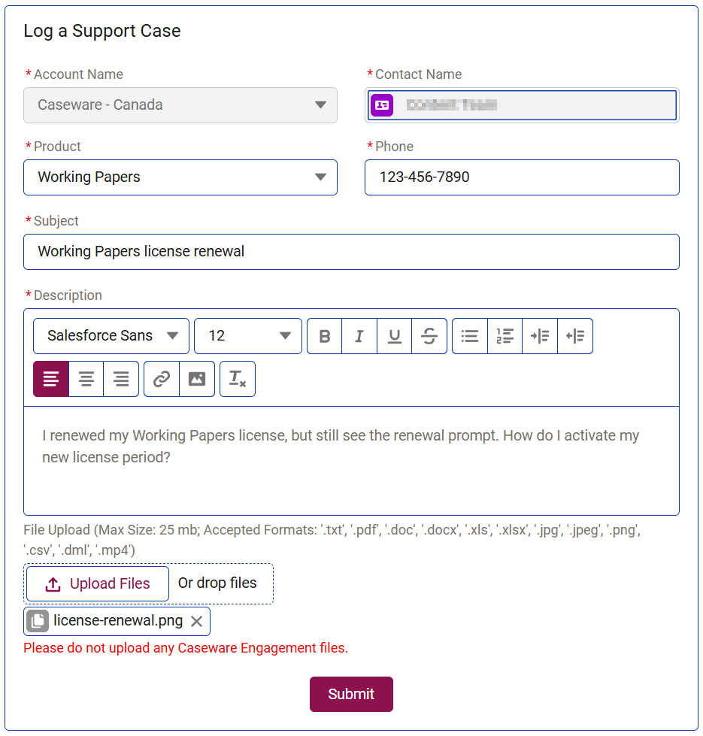Center-align the description text

coord(86,379)
